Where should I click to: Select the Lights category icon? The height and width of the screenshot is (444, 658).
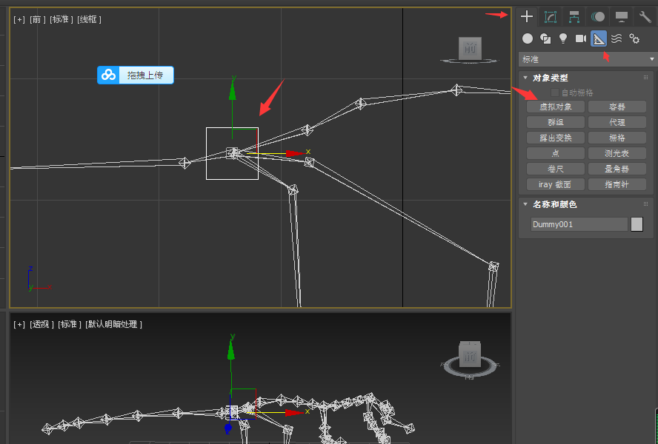pyautogui.click(x=562, y=38)
